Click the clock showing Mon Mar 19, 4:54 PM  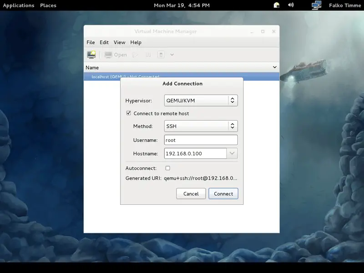[182, 5]
